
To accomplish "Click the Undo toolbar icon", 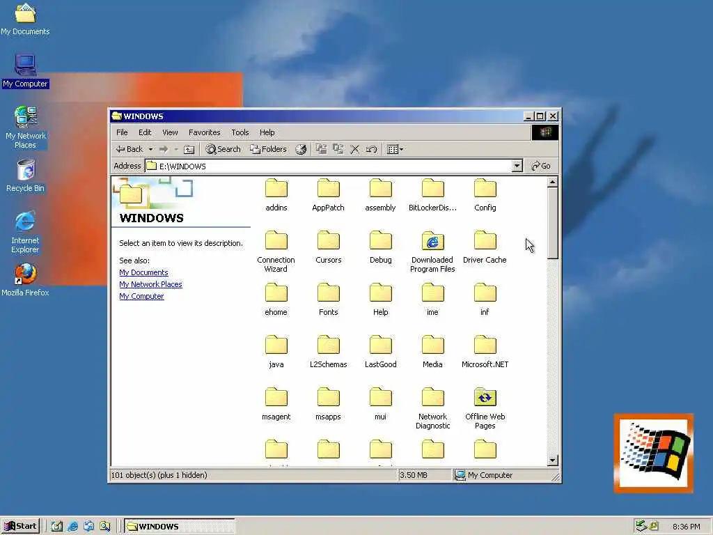I will coord(372,149).
